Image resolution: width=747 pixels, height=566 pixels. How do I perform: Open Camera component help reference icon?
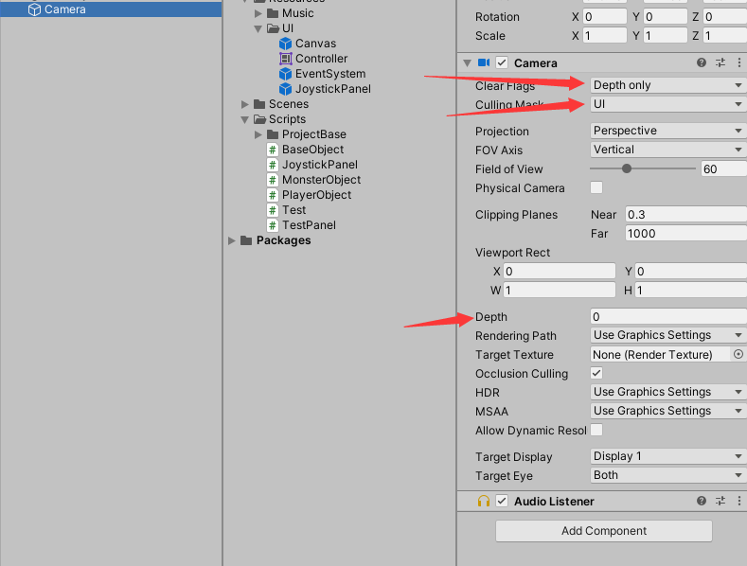(702, 62)
